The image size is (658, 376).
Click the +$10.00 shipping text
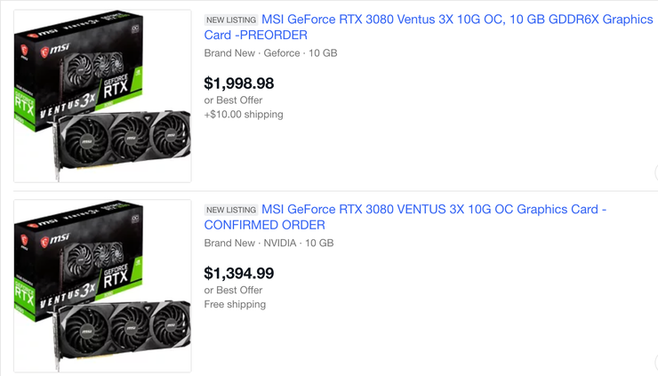coord(244,115)
